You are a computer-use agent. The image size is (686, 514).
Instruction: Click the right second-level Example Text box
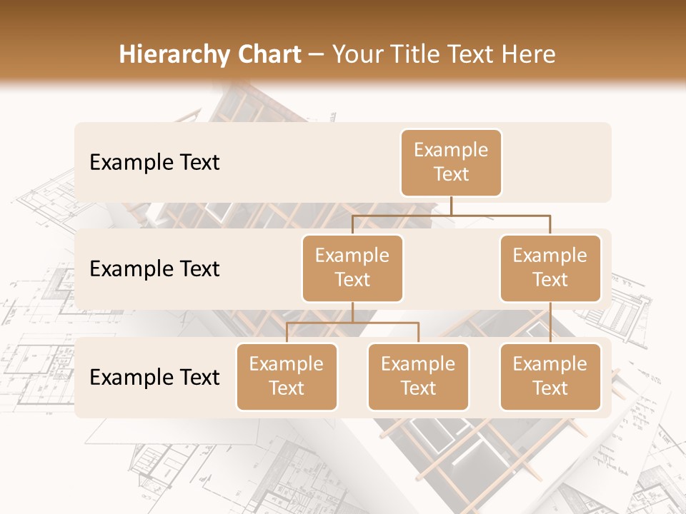tap(550, 268)
